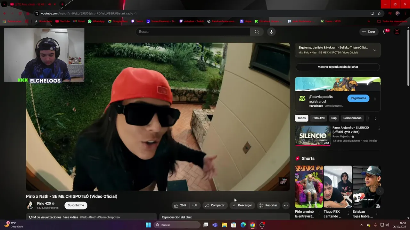Open the Esteban rojas short thumbnail
The width and height of the screenshot is (410, 230).
[x=366, y=187]
